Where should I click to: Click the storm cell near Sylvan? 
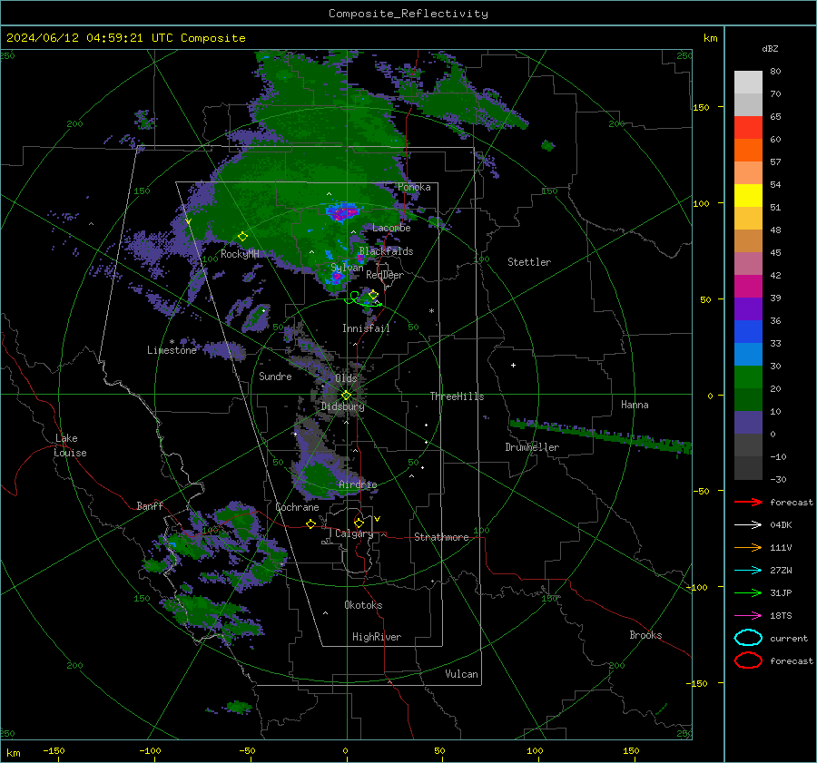tap(336, 277)
